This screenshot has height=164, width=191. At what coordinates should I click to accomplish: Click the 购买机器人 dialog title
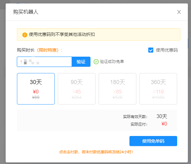[26, 12]
